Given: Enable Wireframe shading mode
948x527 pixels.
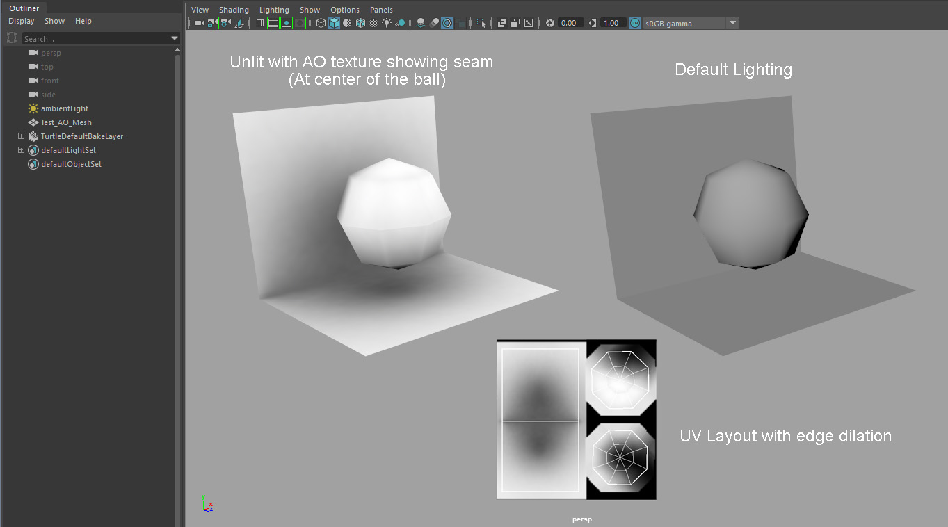Looking at the screenshot, I should 321,23.
